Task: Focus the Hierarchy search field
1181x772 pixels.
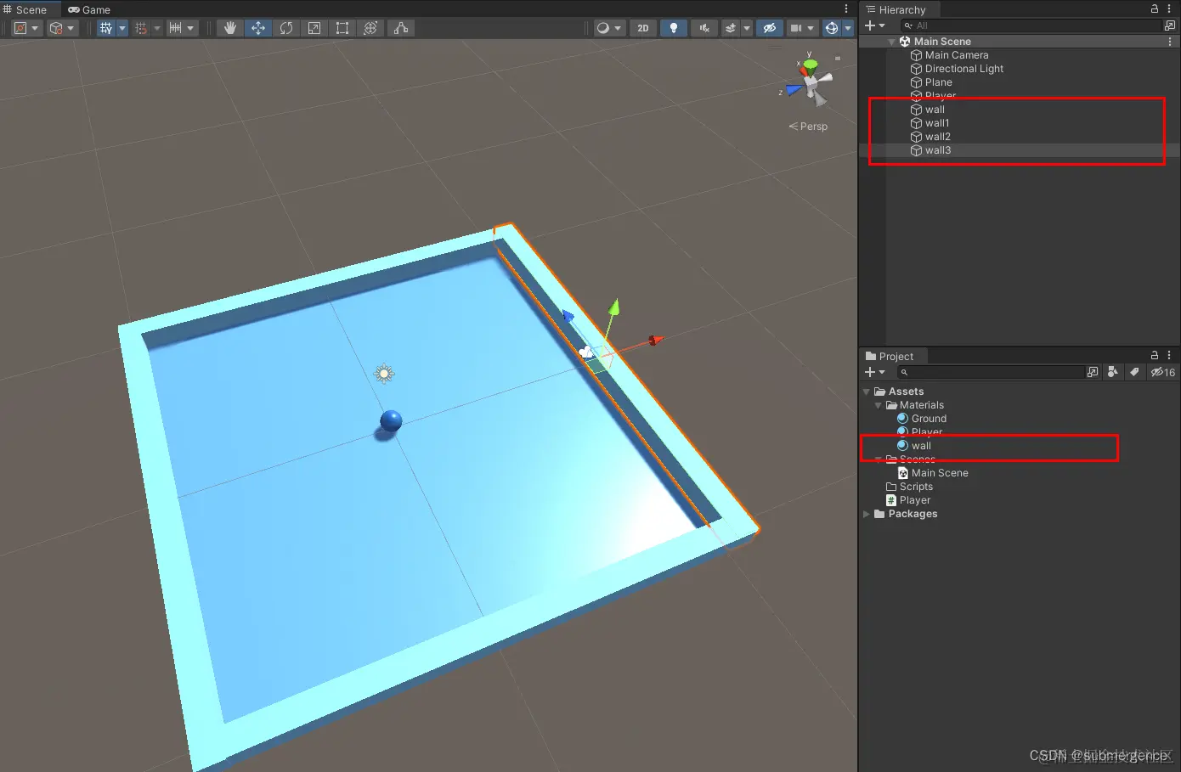Action: (x=1030, y=25)
